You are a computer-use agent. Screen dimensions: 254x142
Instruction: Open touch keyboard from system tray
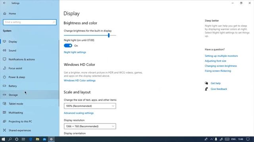[227, 139]
